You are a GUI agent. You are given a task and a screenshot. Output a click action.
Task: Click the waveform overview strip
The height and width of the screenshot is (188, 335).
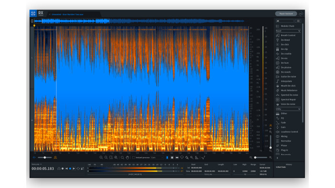(x=140, y=21)
